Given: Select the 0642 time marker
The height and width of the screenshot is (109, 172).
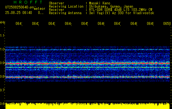Looking at the screenshot, I should [x=35, y=23].
